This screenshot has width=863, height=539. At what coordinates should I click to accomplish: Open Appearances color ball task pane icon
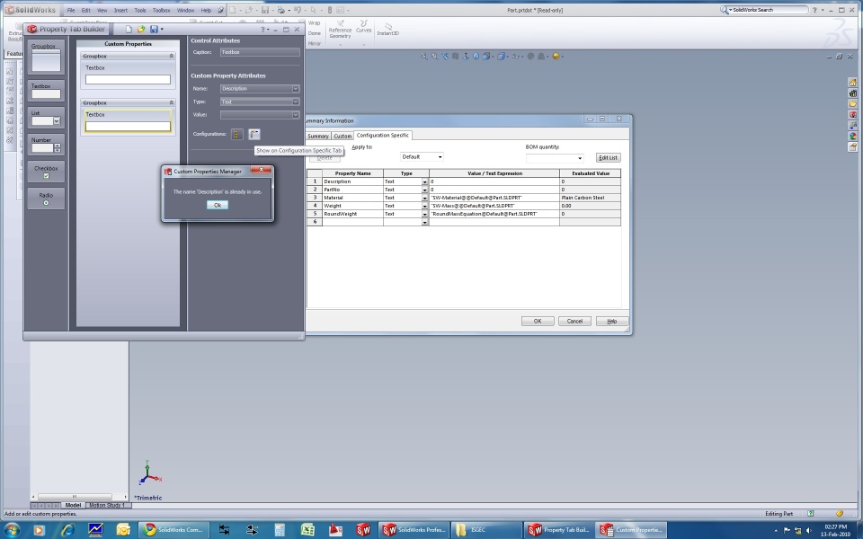pos(852,136)
